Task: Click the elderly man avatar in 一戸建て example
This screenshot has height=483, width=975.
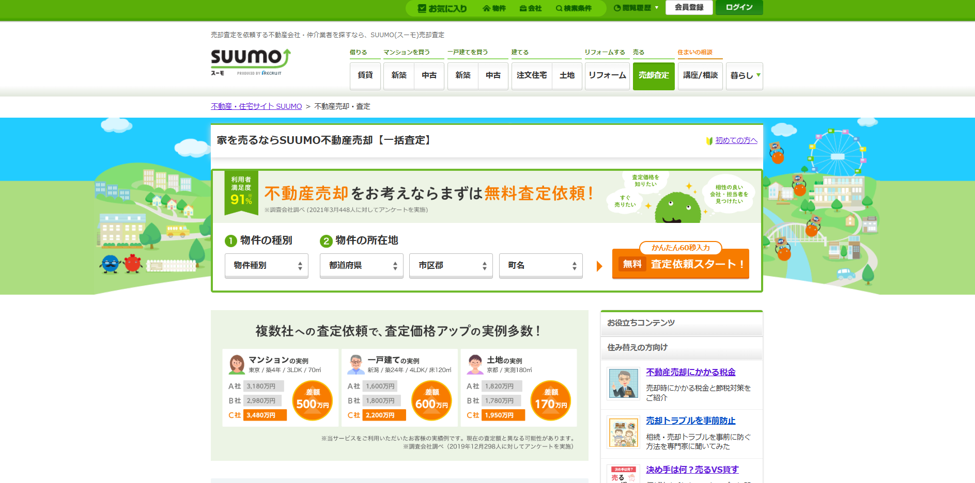Action: (356, 364)
